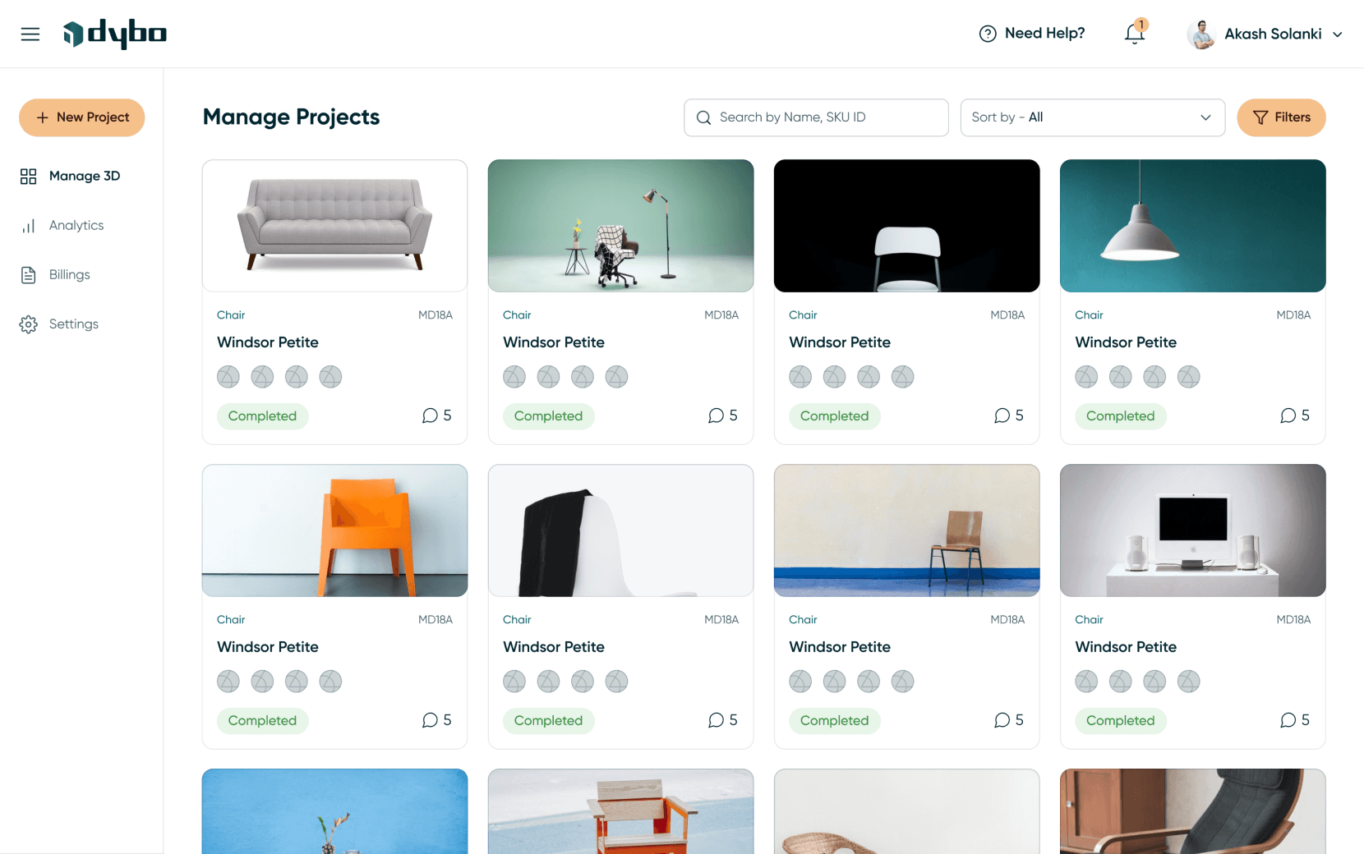Viewport: 1364px width, 854px height.
Task: Open the hamburger menu
Action: point(30,34)
